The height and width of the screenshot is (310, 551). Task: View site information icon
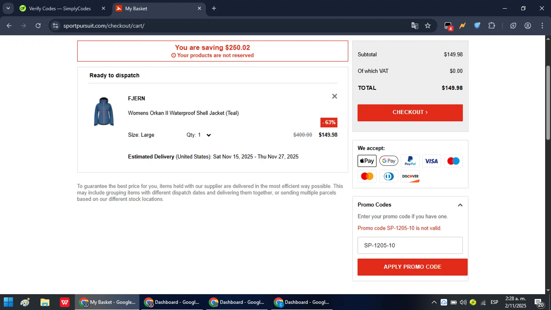(55, 26)
